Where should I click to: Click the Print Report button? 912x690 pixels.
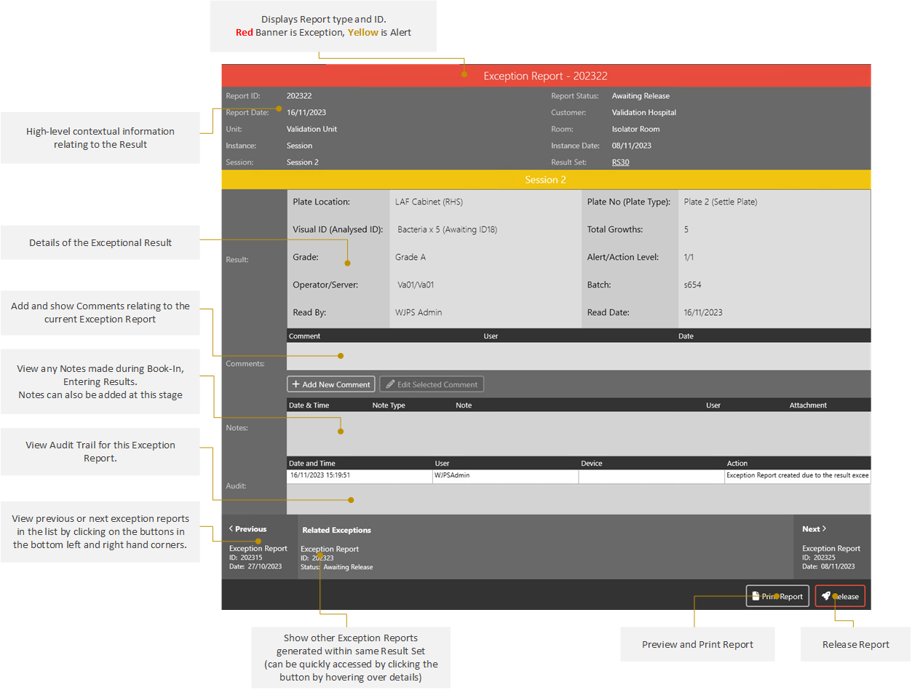[777, 595]
